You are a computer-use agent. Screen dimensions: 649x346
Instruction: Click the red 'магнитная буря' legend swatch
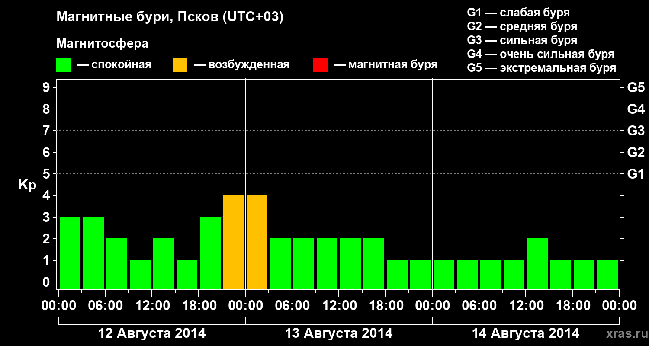pyautogui.click(x=320, y=65)
